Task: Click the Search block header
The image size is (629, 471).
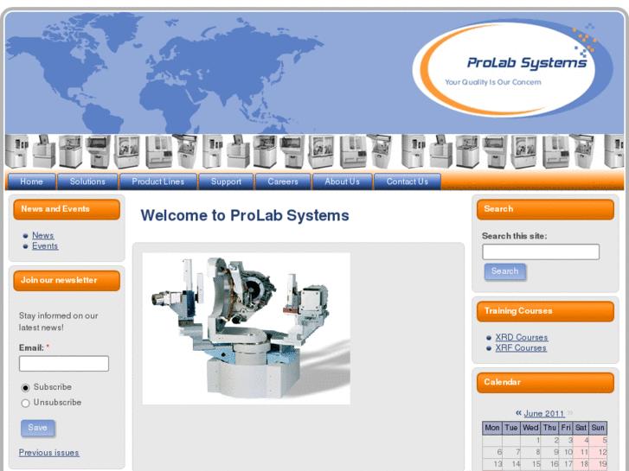Action: tap(545, 209)
